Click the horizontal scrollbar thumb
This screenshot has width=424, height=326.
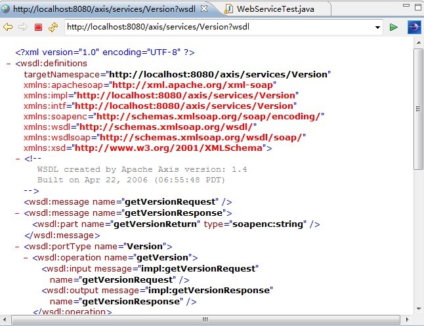[205, 320]
